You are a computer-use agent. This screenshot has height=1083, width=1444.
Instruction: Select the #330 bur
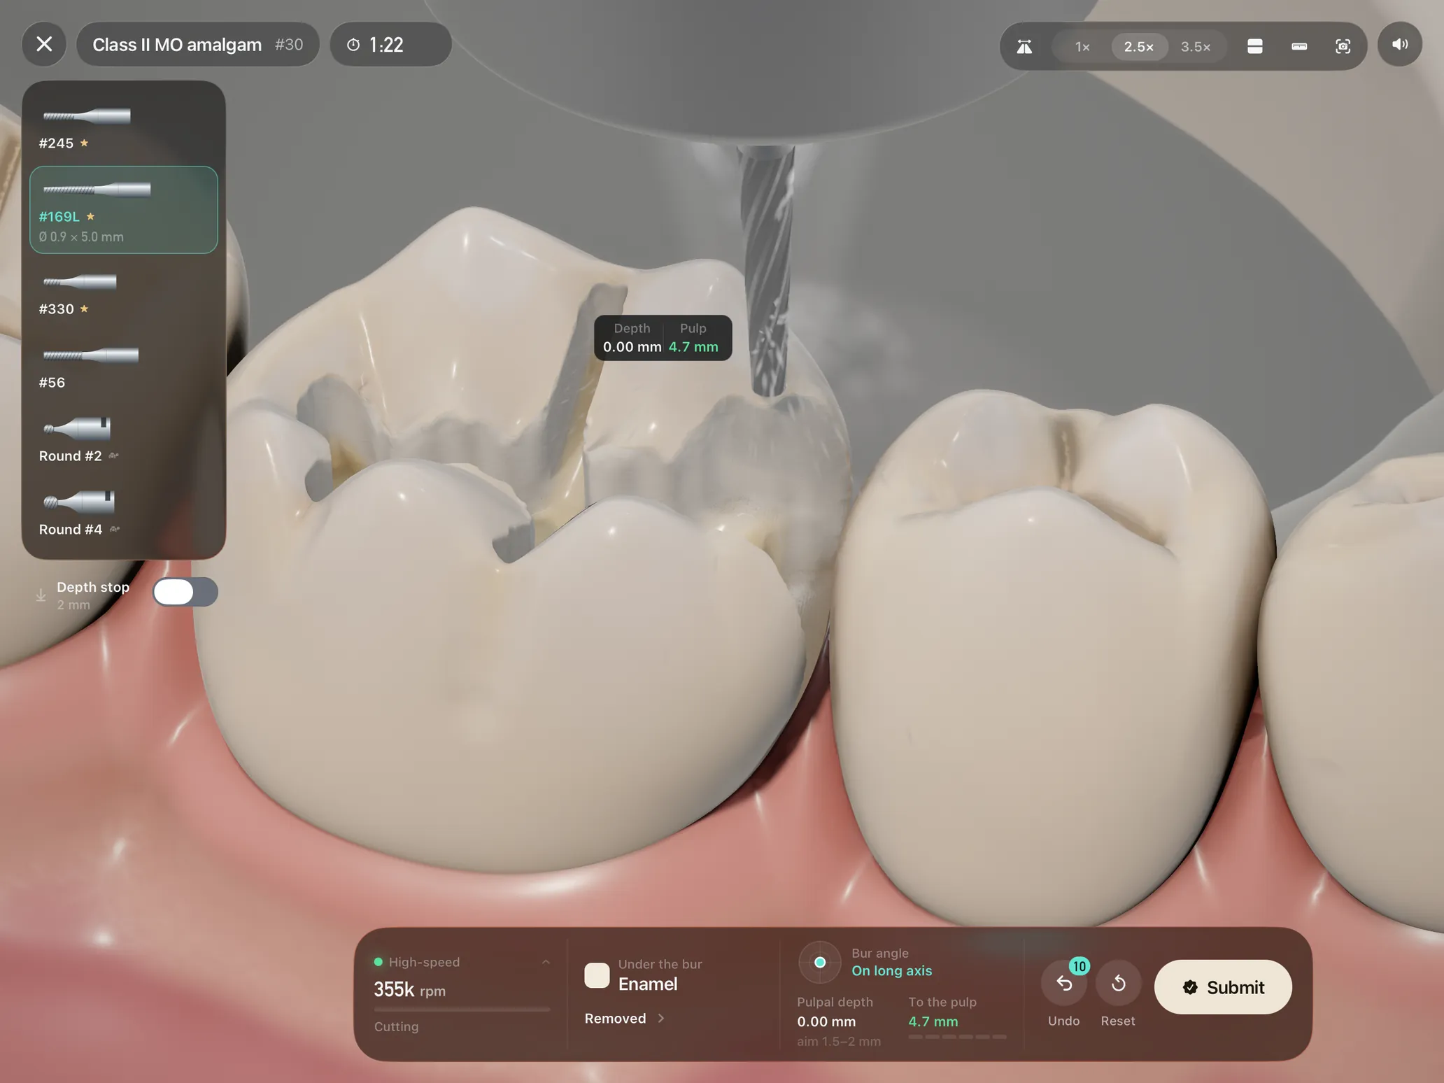pos(124,292)
